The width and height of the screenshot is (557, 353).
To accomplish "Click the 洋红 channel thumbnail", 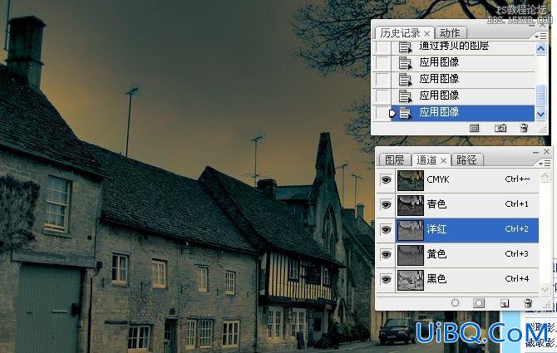I will tap(411, 230).
